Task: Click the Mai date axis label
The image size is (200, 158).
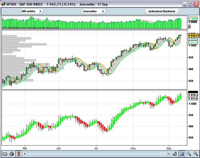Action: (25, 148)
